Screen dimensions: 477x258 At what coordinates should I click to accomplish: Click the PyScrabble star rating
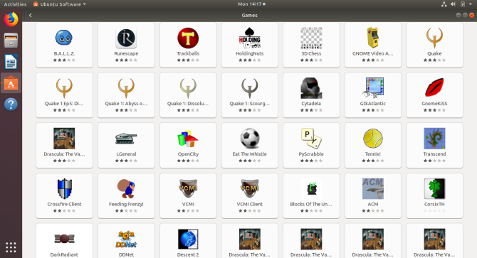[x=311, y=161]
